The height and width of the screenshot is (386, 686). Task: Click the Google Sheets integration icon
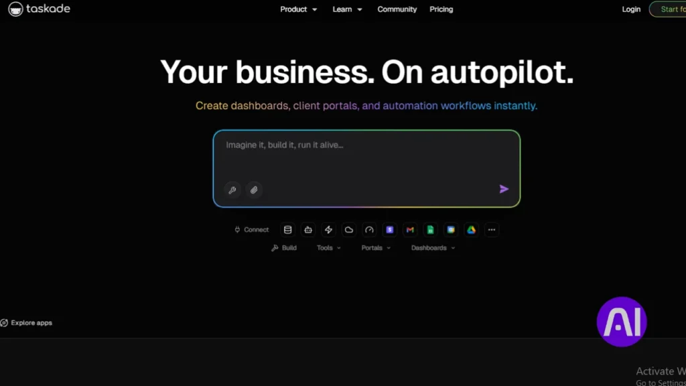(430, 230)
